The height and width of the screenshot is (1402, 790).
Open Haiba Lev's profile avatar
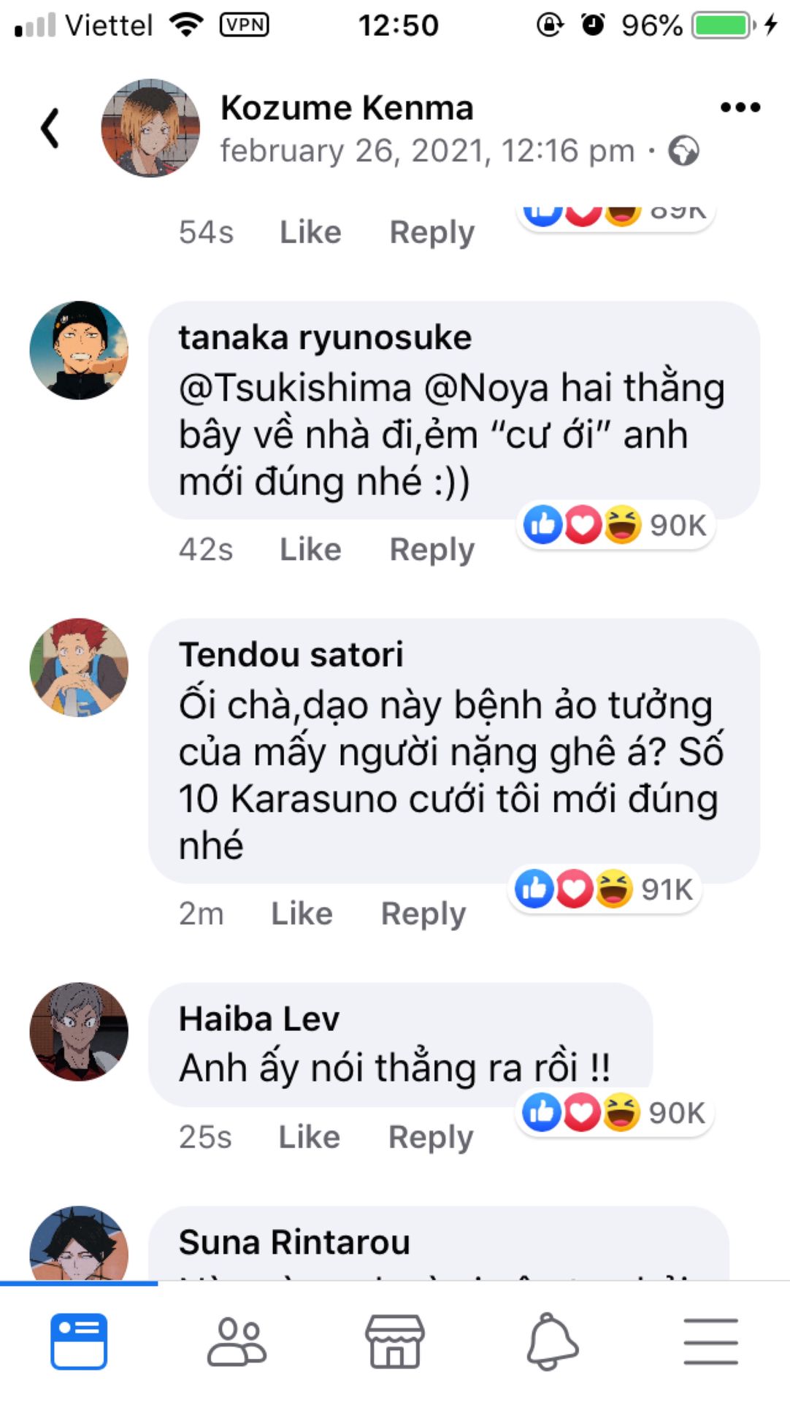click(79, 1031)
